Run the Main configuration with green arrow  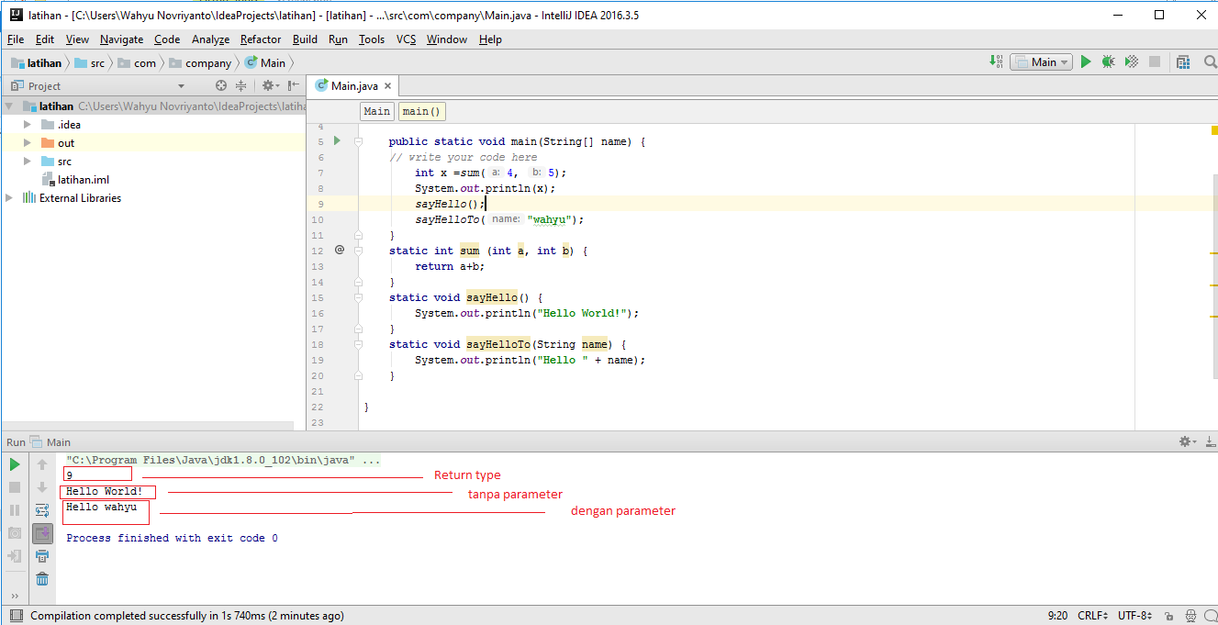tap(1086, 61)
